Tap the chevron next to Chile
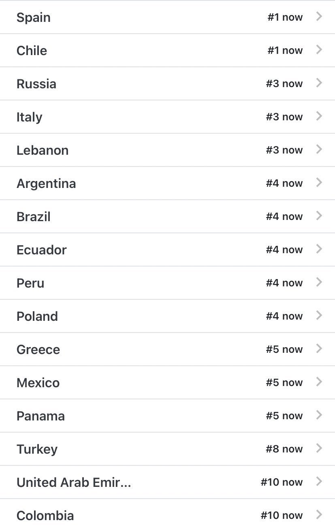 coord(319,50)
